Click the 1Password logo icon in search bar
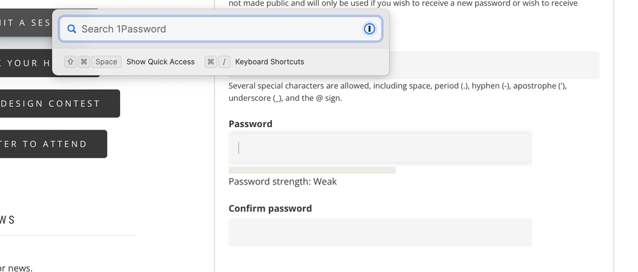The height and width of the screenshot is (272, 638). [x=369, y=29]
